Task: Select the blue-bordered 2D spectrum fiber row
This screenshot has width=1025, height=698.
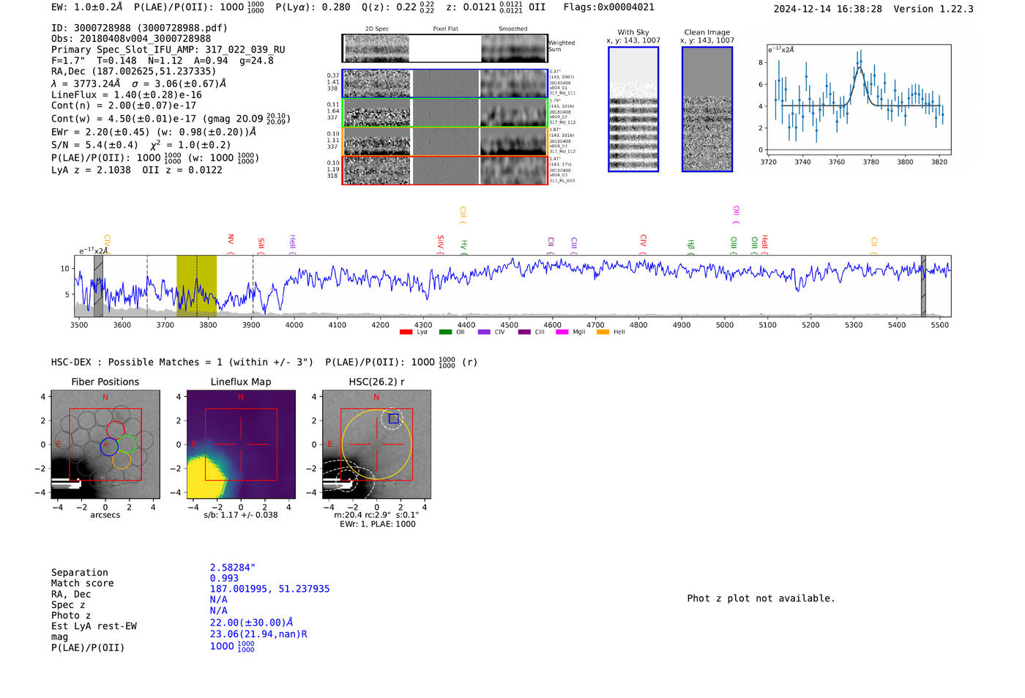Action: pyautogui.click(x=444, y=83)
